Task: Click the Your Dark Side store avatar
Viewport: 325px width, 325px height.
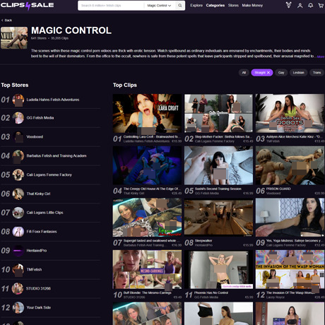Action: tap(18, 307)
